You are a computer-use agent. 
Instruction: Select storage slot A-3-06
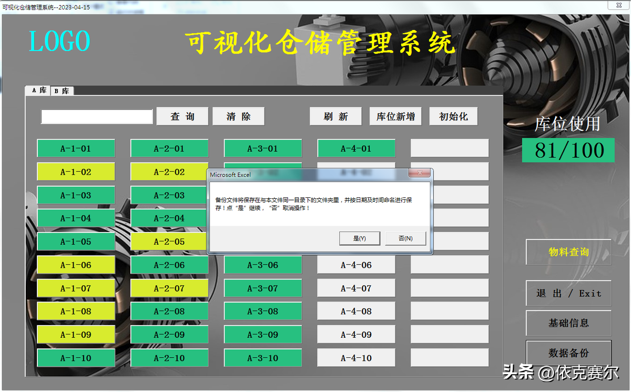263,265
